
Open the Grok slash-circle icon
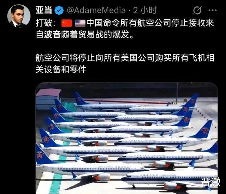coord(197,10)
